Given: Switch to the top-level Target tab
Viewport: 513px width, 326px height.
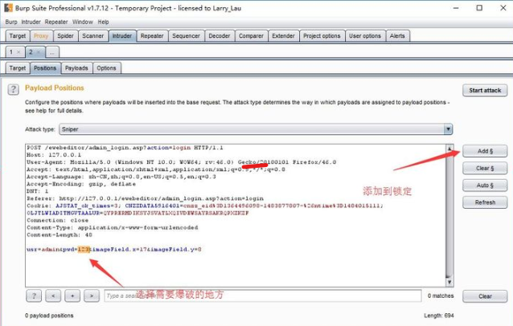Looking at the screenshot, I should coord(18,36).
